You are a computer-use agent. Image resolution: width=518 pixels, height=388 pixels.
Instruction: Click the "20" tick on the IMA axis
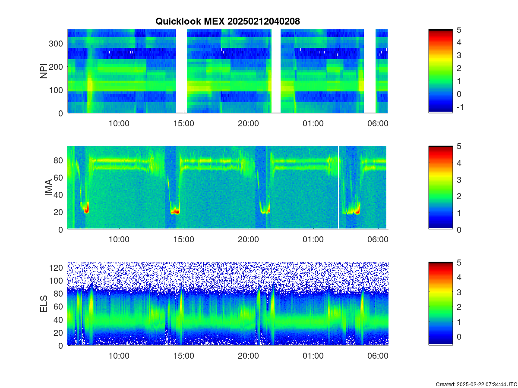pos(59,212)
